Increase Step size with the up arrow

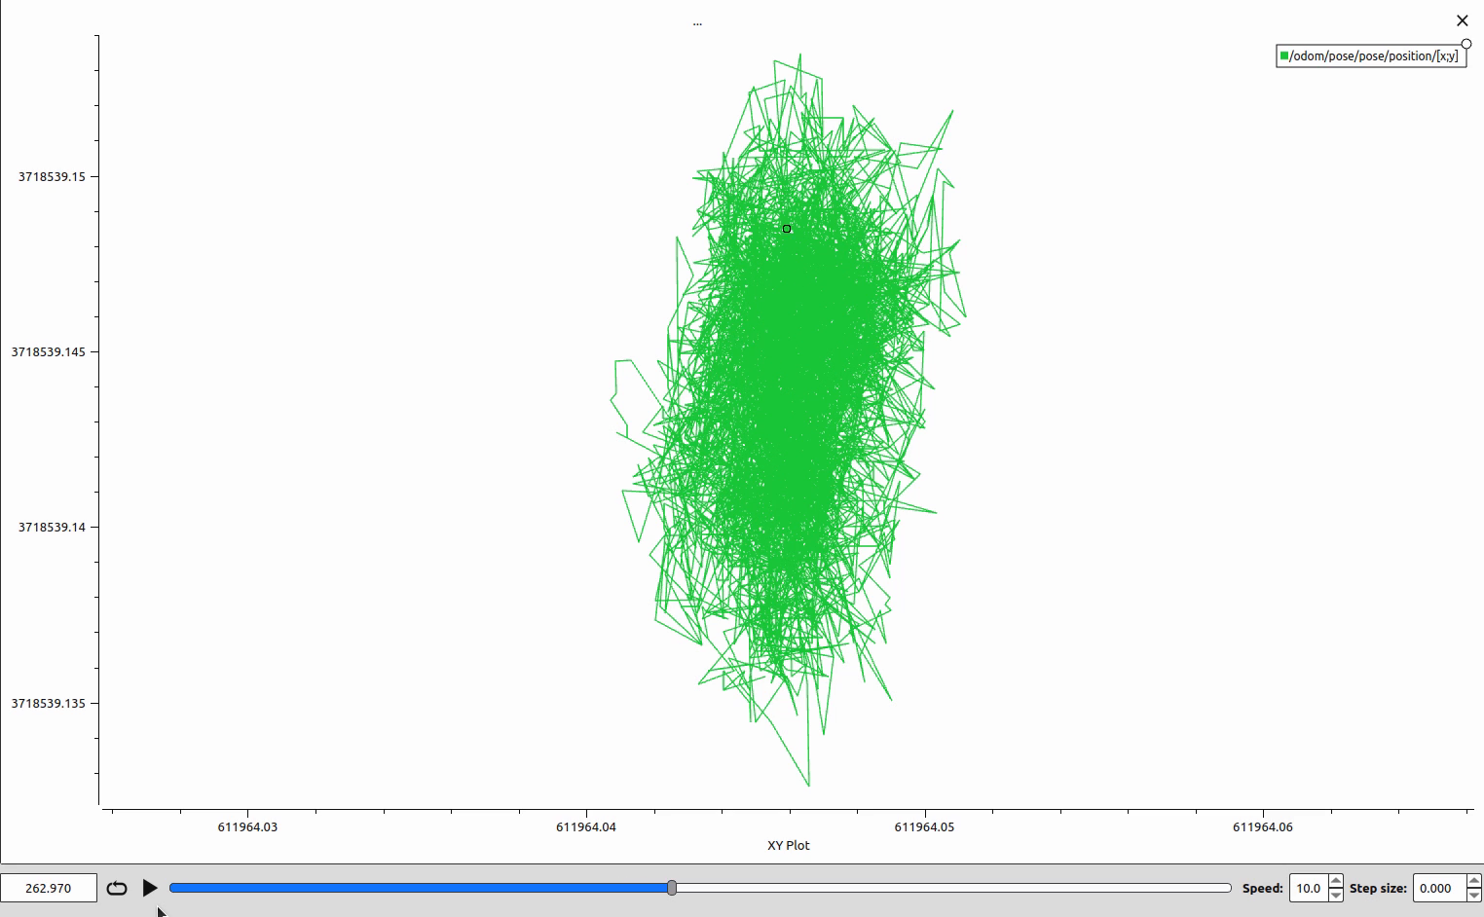[x=1474, y=881]
